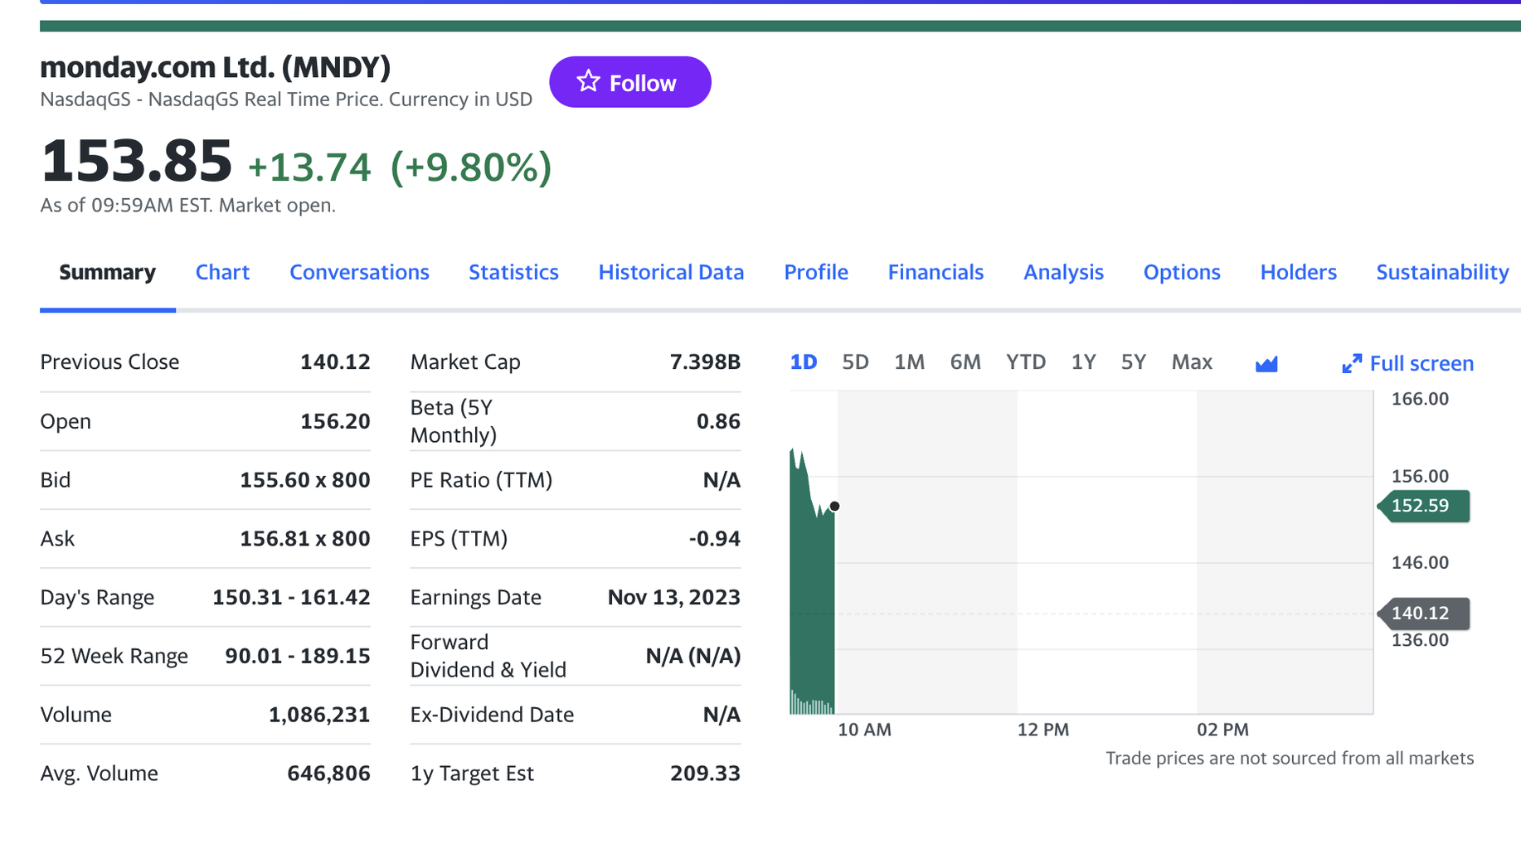This screenshot has height=849, width=1521.
Task: Switch to the Analysis tab
Action: (1063, 272)
